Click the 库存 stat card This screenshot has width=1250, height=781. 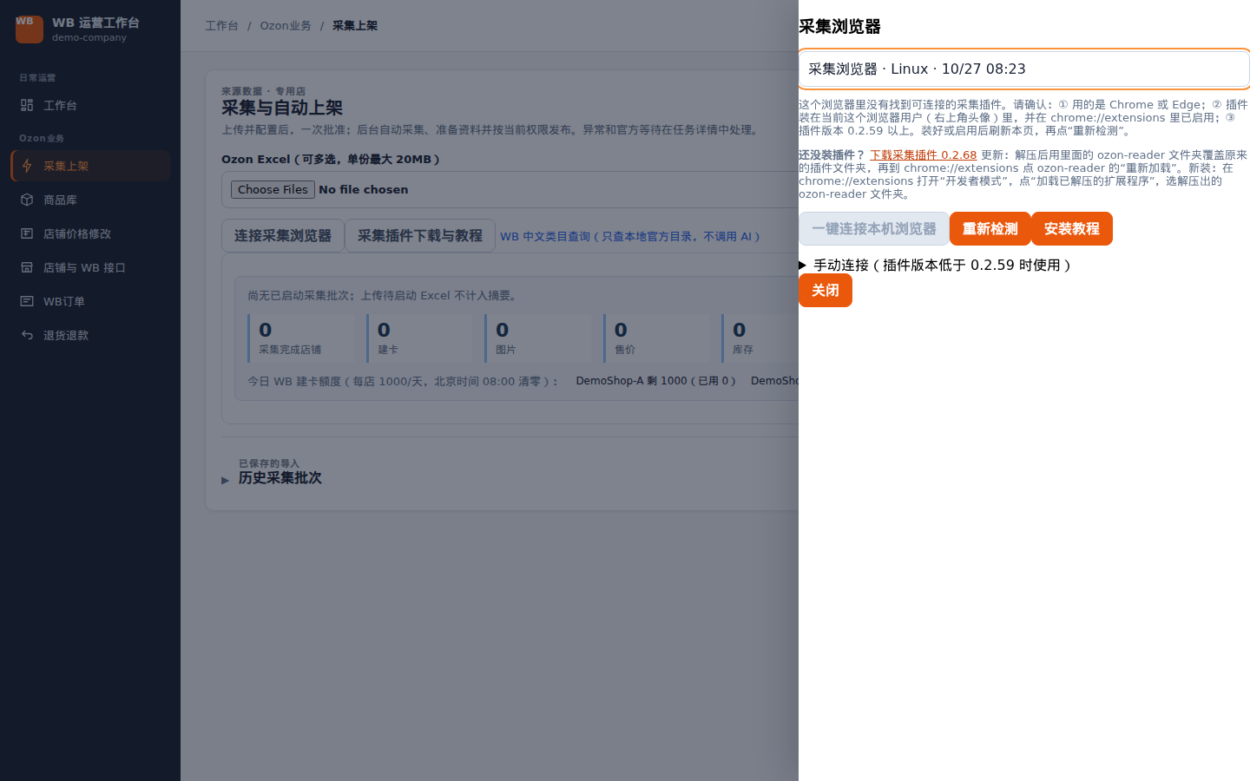[x=760, y=338]
